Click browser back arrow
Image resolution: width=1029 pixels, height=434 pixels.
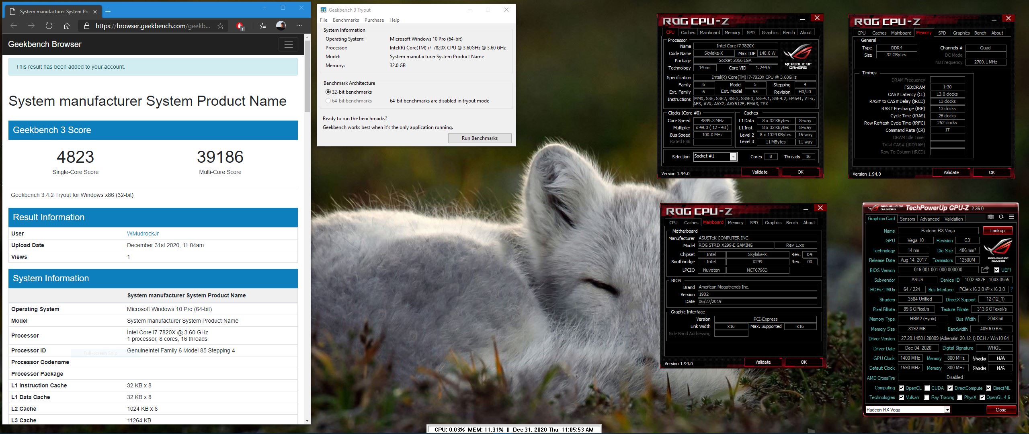click(14, 26)
